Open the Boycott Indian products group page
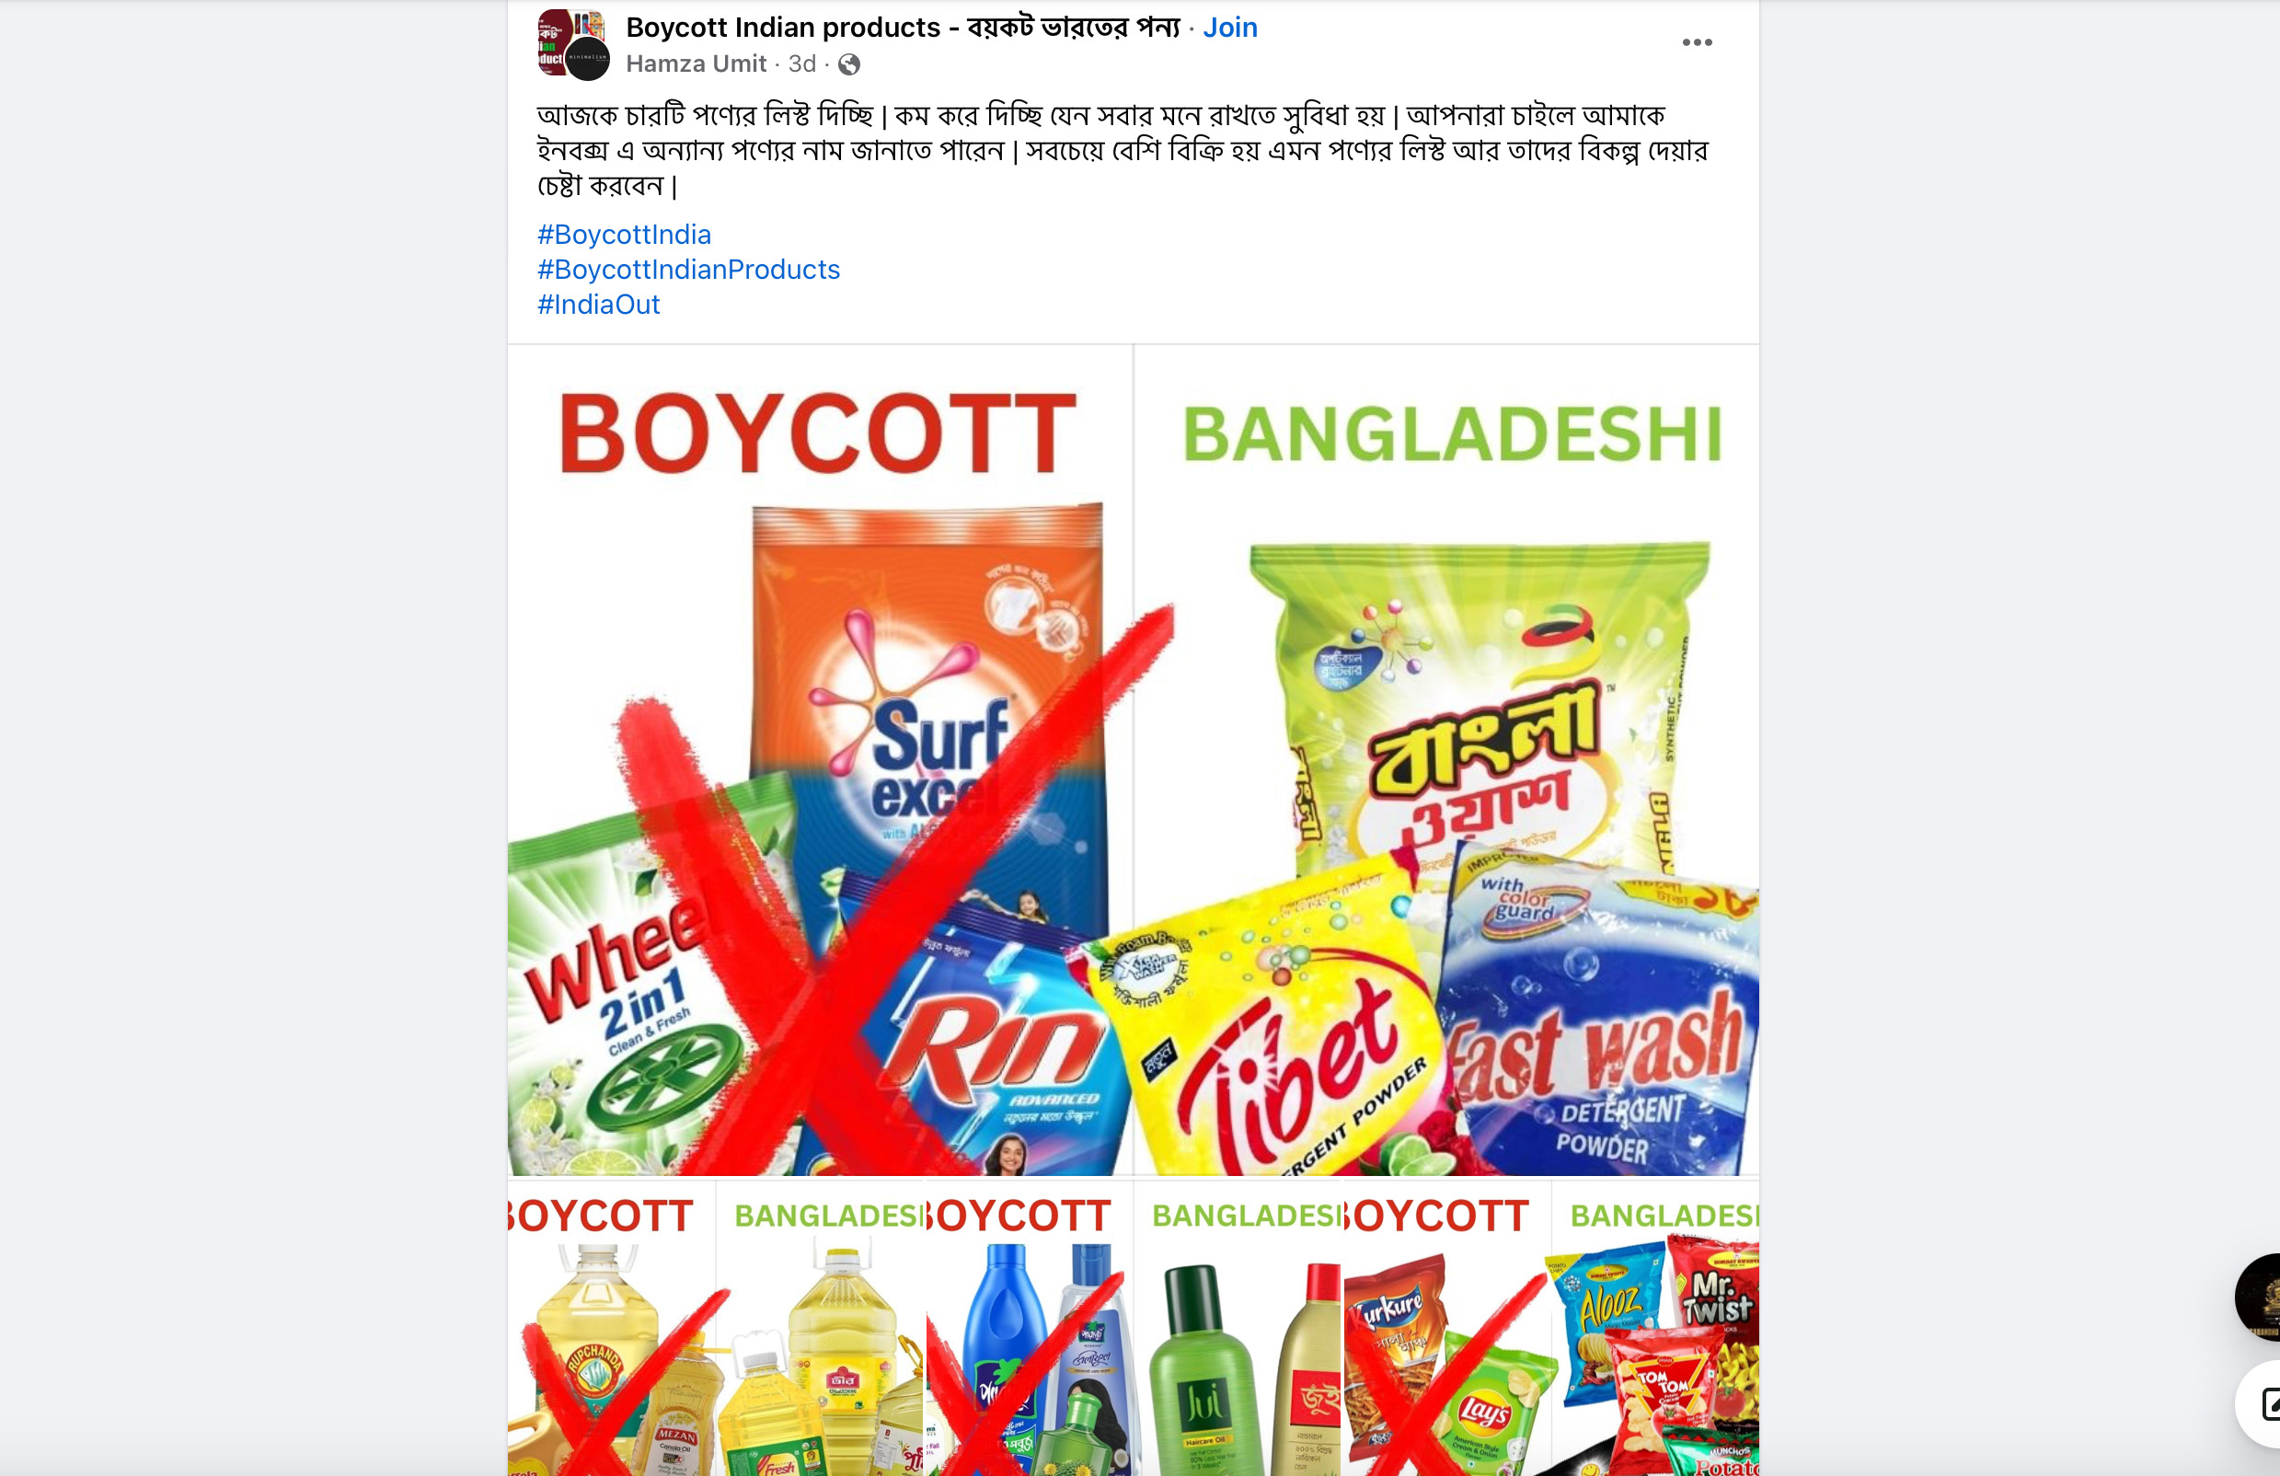This screenshot has height=1476, width=2280. (x=904, y=27)
